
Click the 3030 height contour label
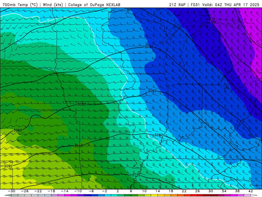coord(149,47)
